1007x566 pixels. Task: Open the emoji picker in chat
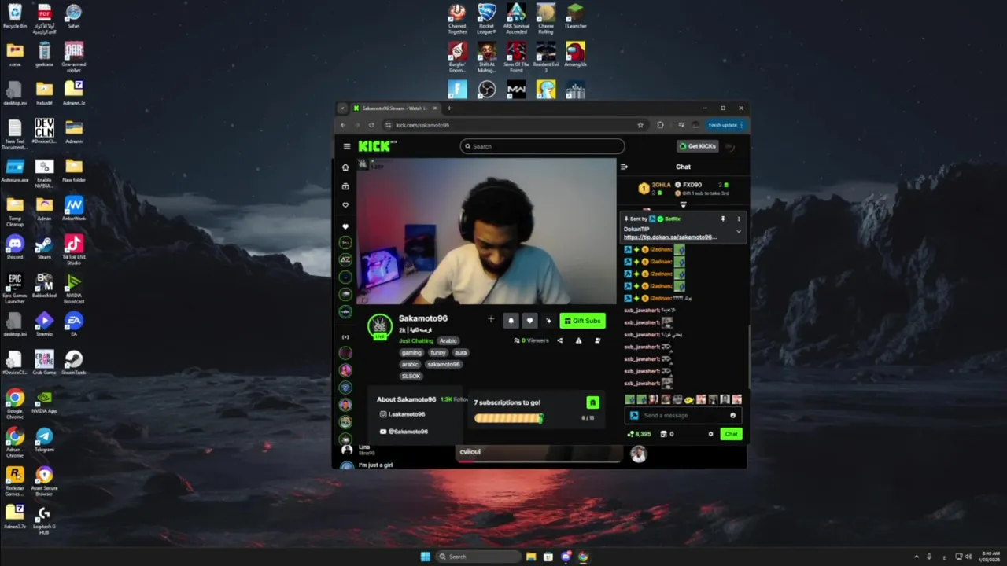tap(733, 415)
